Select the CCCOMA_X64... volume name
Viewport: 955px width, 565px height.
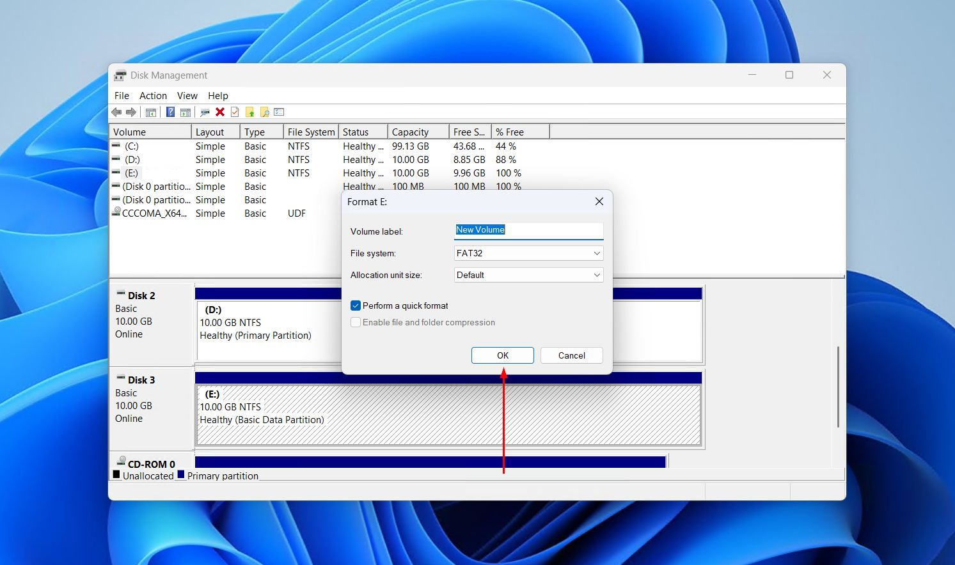pos(155,213)
